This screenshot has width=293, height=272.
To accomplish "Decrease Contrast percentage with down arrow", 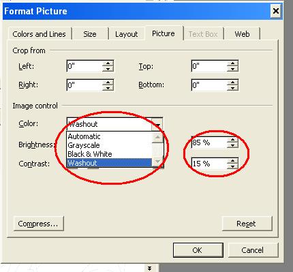I will [x=232, y=166].
